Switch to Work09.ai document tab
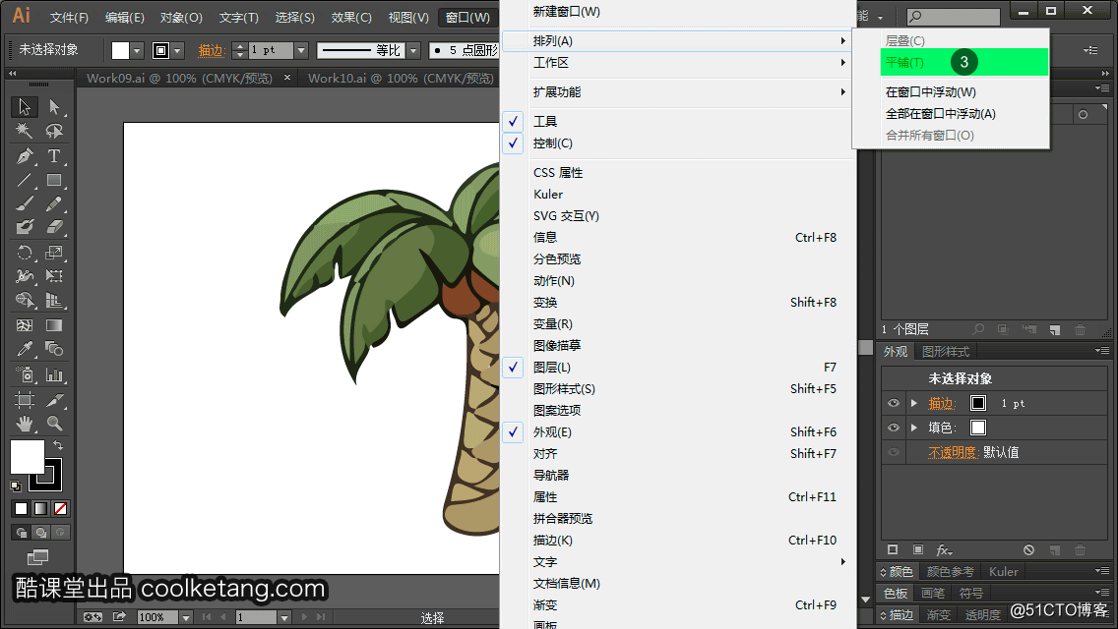The width and height of the screenshot is (1118, 629). [180, 79]
